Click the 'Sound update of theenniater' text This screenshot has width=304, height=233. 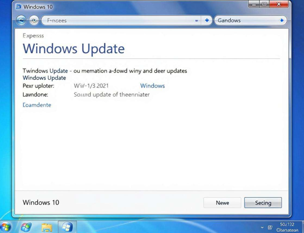pos(112,95)
